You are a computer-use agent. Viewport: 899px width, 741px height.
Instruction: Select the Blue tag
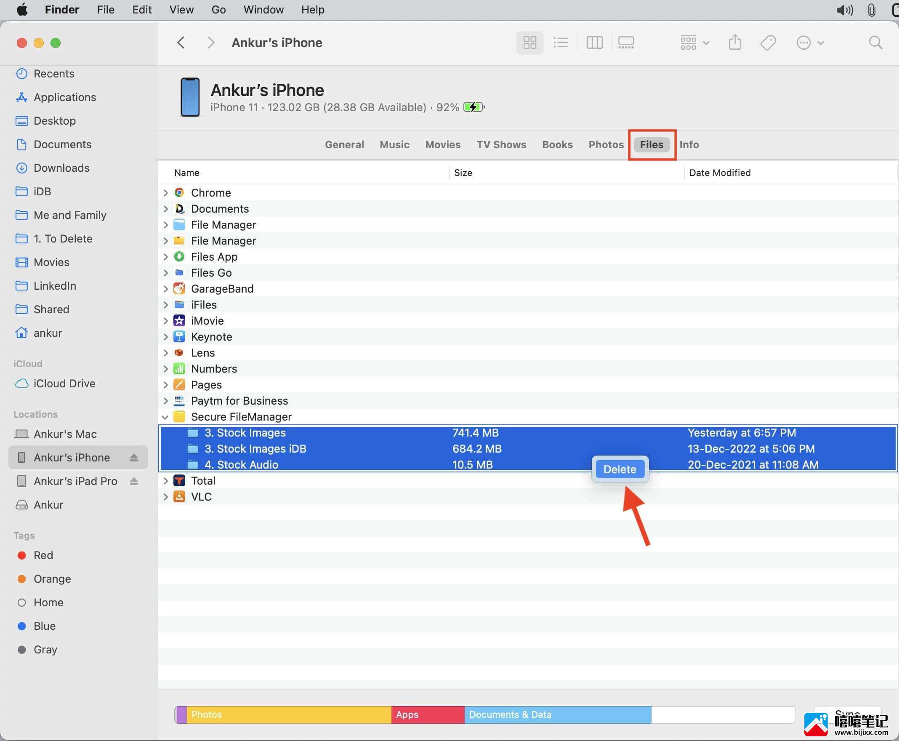click(x=44, y=626)
